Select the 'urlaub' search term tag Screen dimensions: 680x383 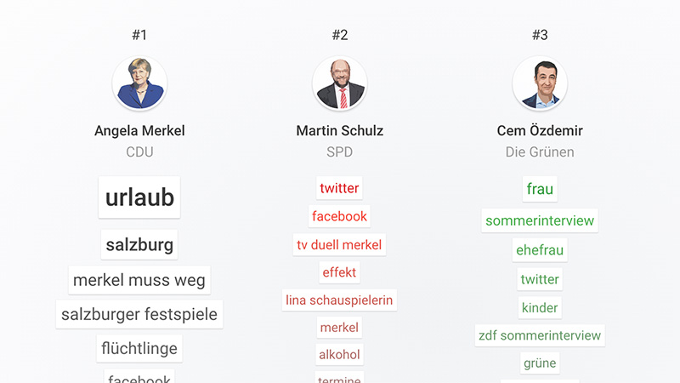pyautogui.click(x=139, y=197)
